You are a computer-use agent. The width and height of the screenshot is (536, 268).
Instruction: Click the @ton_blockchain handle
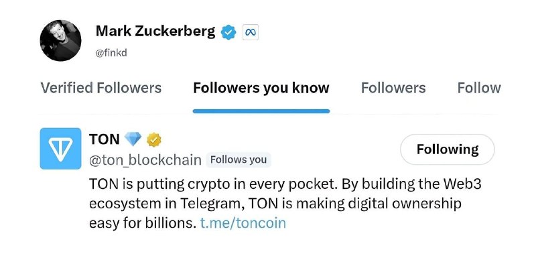point(145,160)
